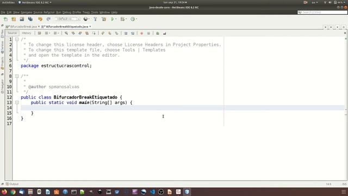Open the Navigator side panel

[2, 86]
